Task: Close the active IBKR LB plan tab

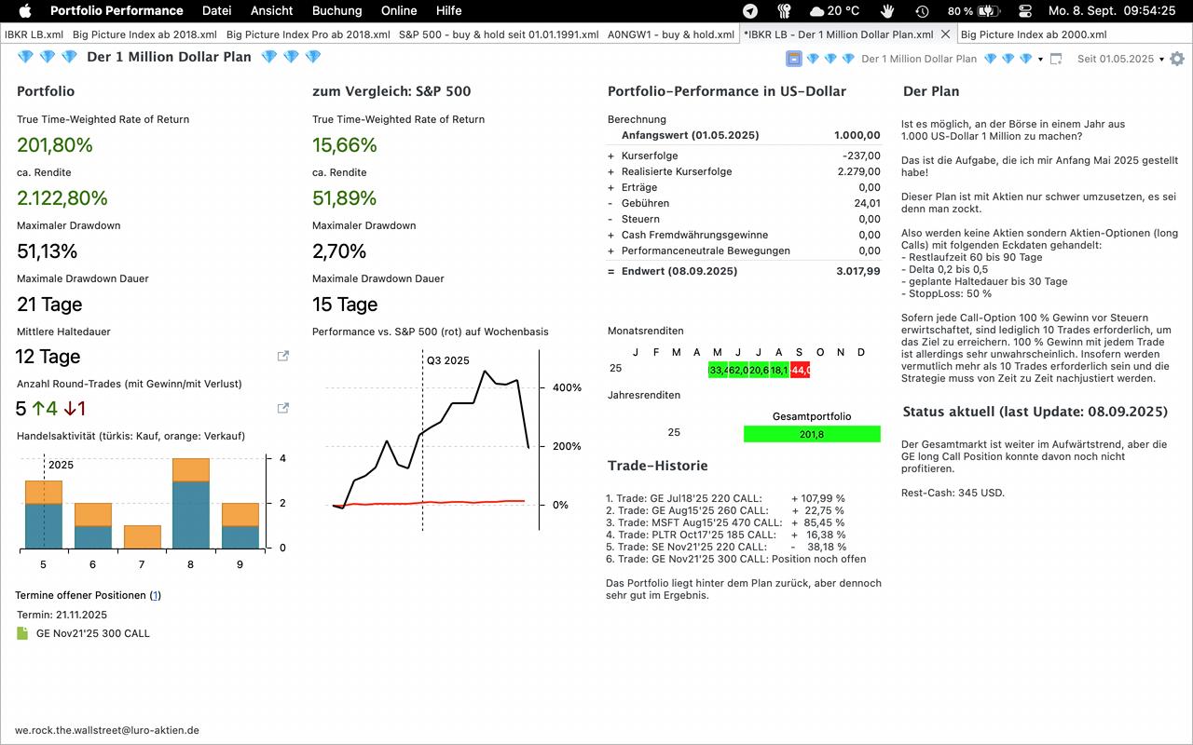Action: point(945,34)
